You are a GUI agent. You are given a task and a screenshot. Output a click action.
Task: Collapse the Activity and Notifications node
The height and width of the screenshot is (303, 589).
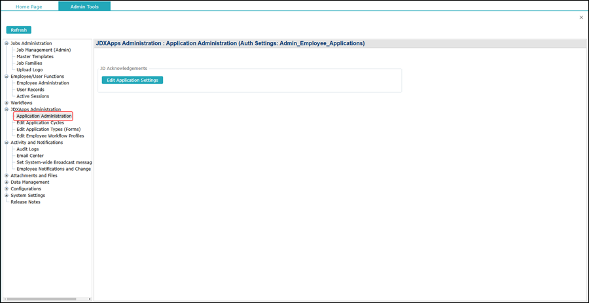7,143
